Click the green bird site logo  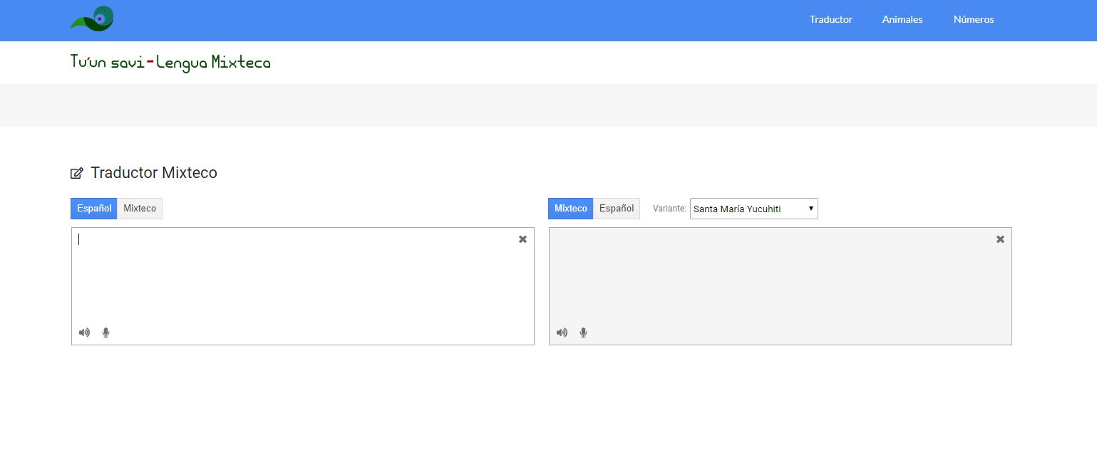[93, 19]
